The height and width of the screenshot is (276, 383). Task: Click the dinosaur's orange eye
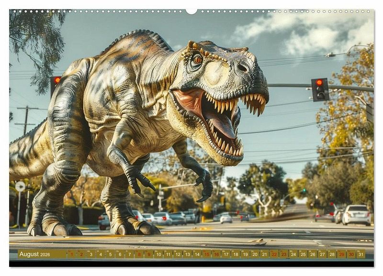pos(197,60)
